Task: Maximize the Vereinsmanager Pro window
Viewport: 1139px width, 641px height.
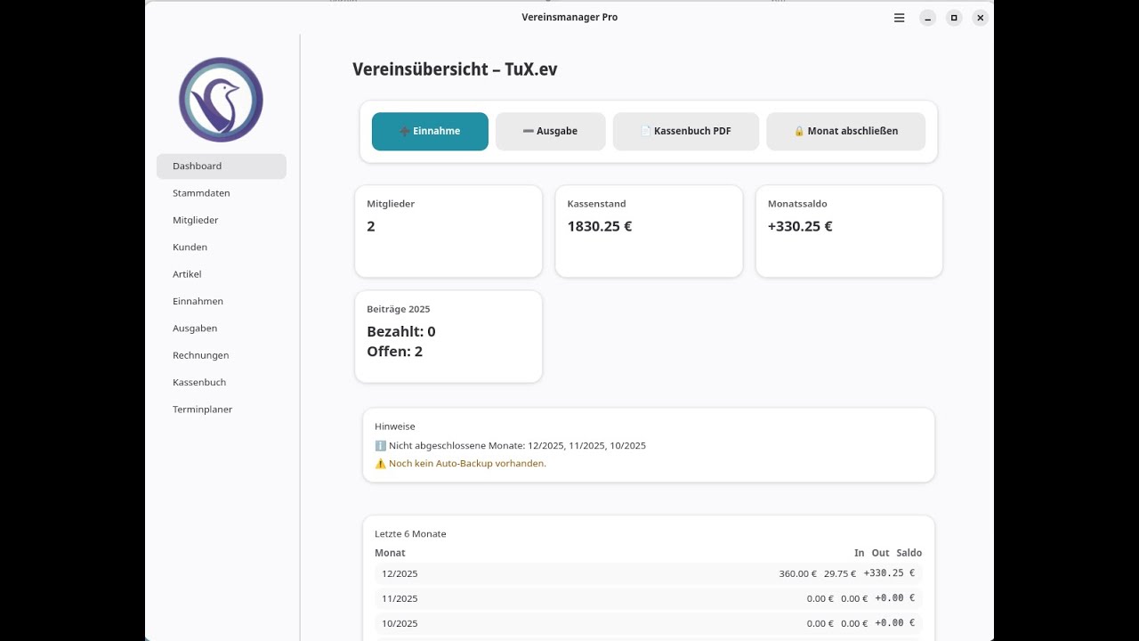Action: point(954,18)
